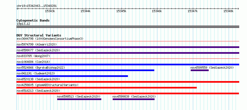Viewport: 247px width, 110px height.
Task: Open the nsv961191 (Sudmant2013) label
Action: click(x=36, y=73)
